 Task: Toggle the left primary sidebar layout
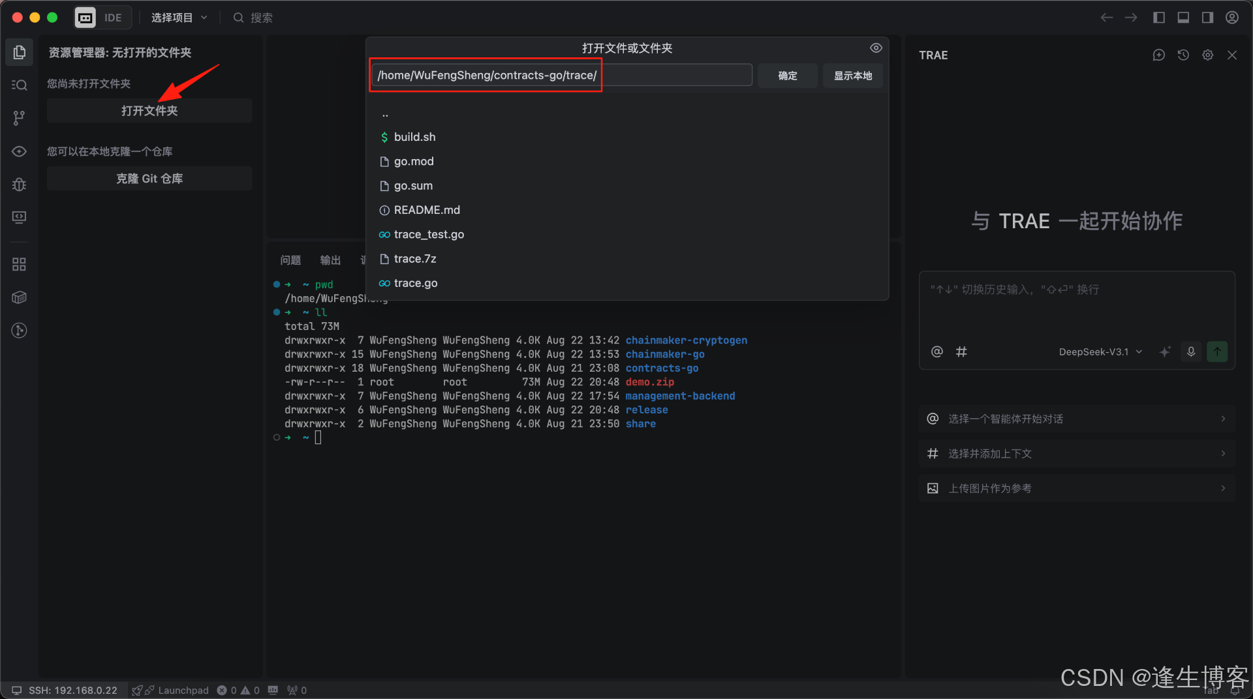point(1159,18)
